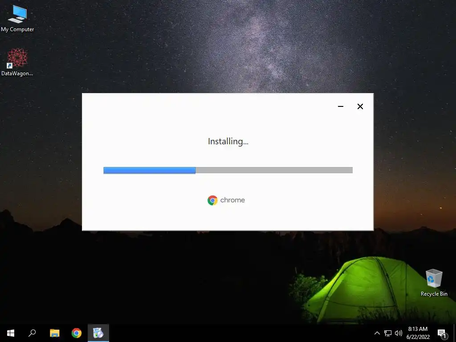Open the My Computer desktop icon
The image size is (456, 342).
pyautogui.click(x=17, y=19)
